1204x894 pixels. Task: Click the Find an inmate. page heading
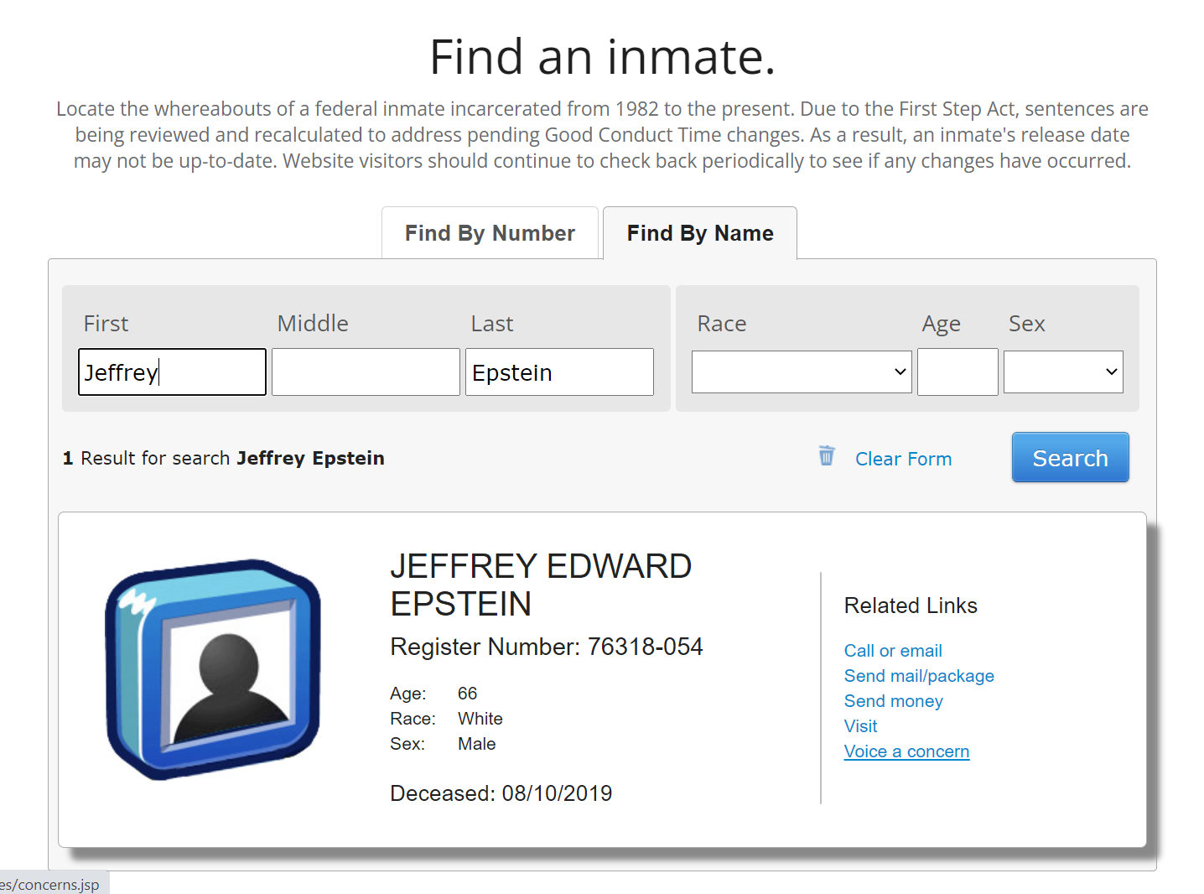click(x=602, y=57)
